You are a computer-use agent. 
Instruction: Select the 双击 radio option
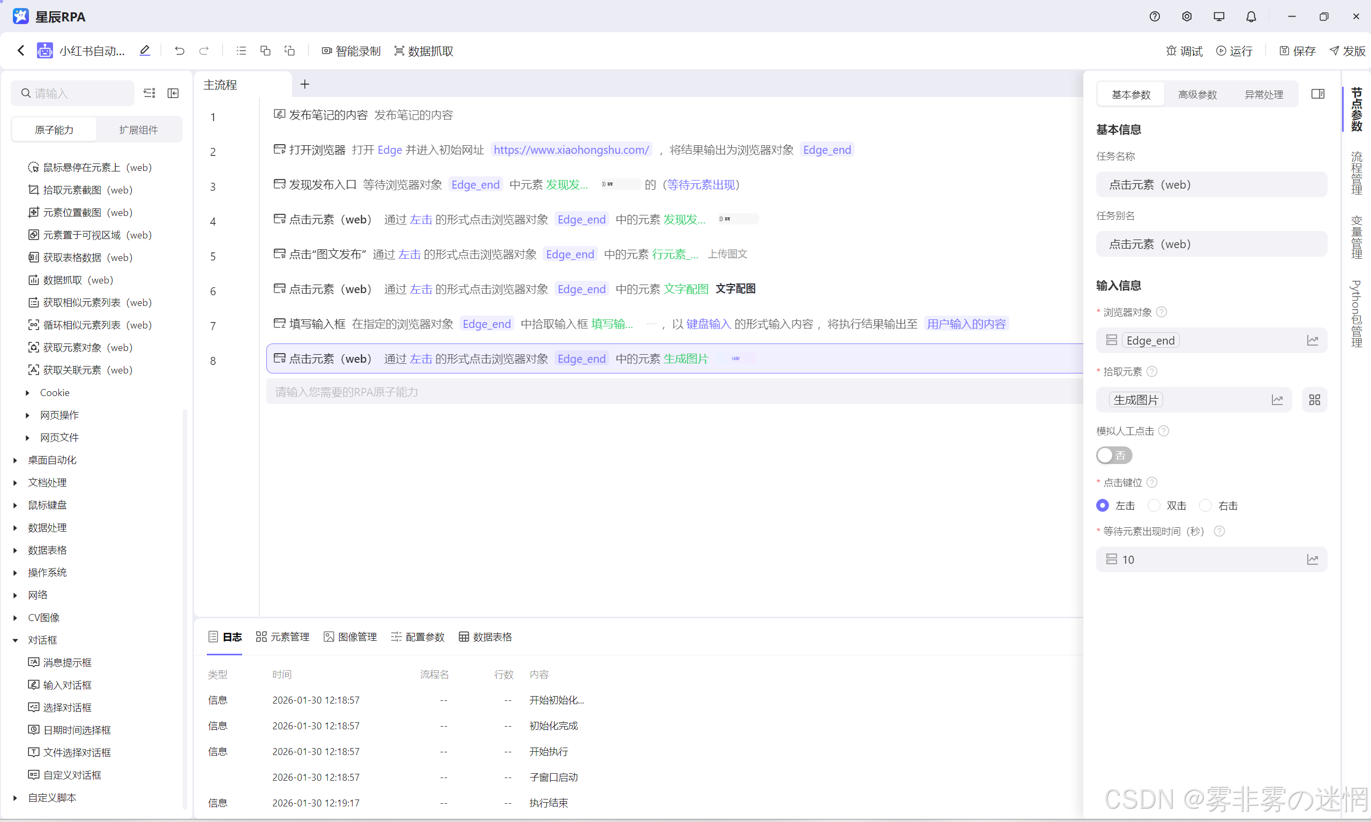[x=1155, y=506]
